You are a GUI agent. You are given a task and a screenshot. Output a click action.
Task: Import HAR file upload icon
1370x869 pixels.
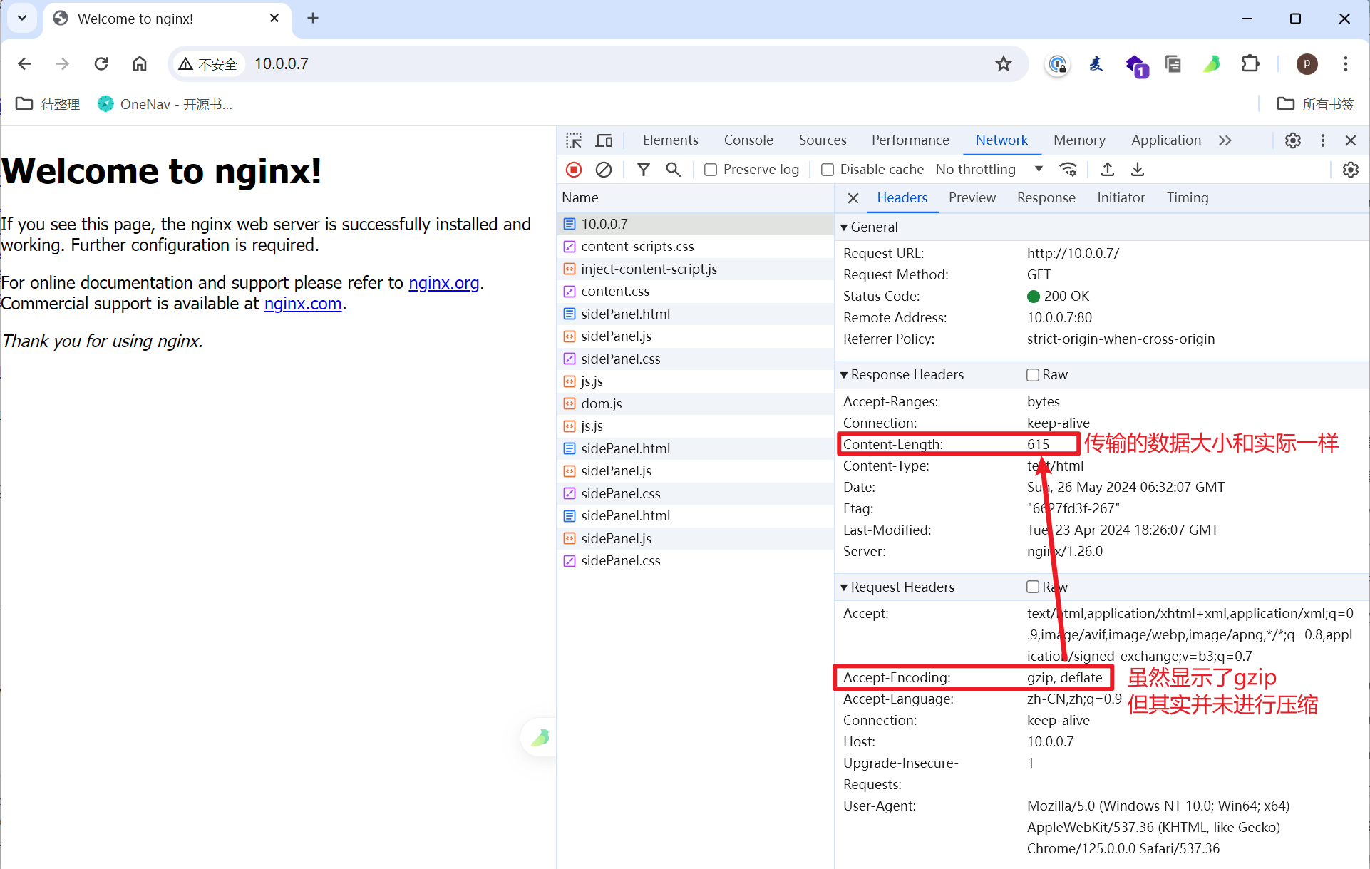coord(1107,170)
